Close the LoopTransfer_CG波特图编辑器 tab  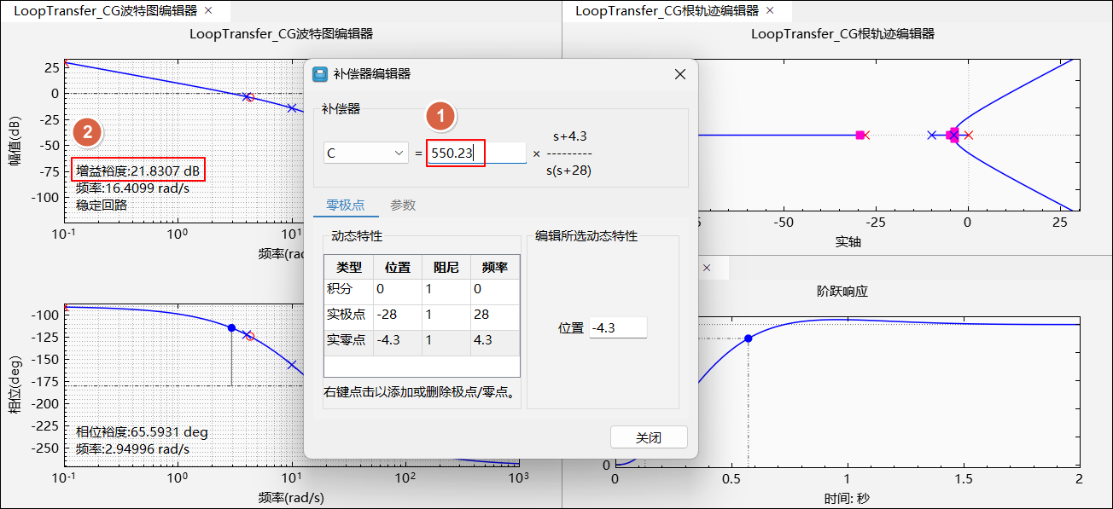pos(209,11)
